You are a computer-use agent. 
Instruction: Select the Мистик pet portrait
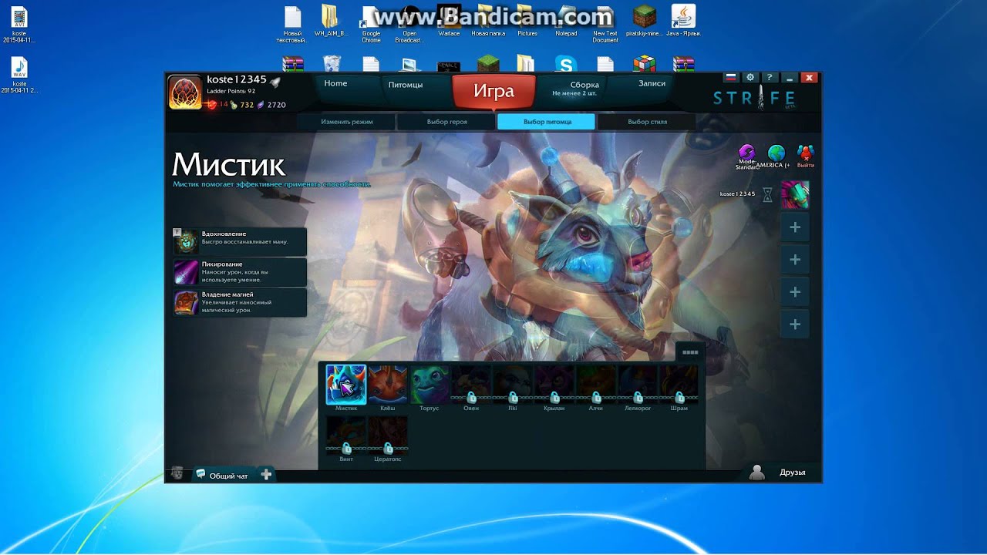tap(346, 384)
